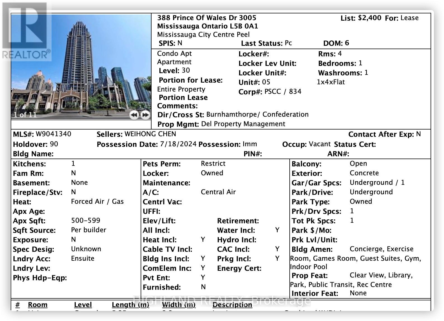
Task: Click 'Del Property Management' value
Action: click(243, 124)
